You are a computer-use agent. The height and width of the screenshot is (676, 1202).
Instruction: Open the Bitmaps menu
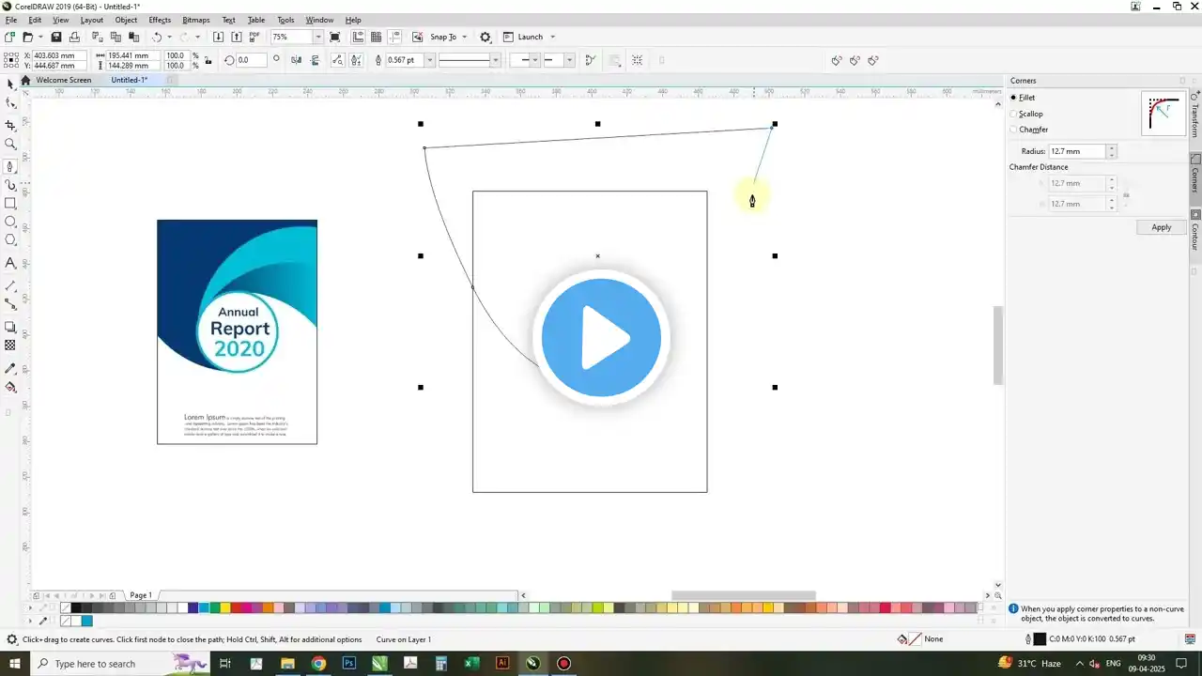coord(196,20)
